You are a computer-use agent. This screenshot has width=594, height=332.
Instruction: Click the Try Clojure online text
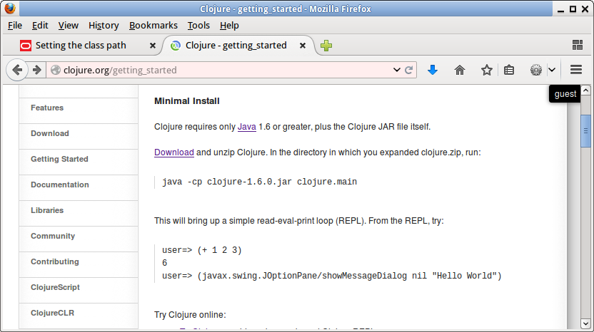coord(190,315)
